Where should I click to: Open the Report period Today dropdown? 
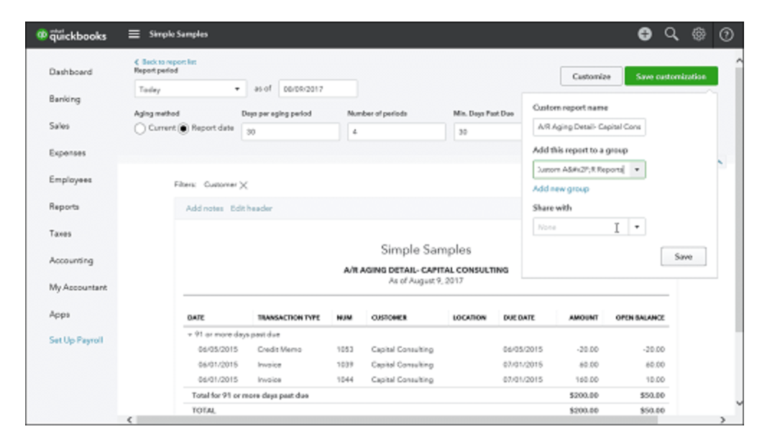pos(190,89)
